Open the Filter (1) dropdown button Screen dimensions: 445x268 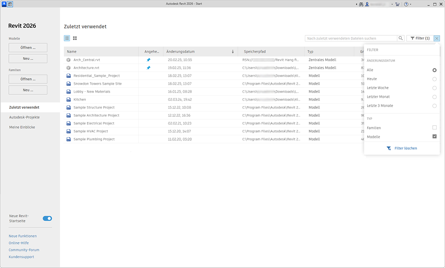point(420,38)
